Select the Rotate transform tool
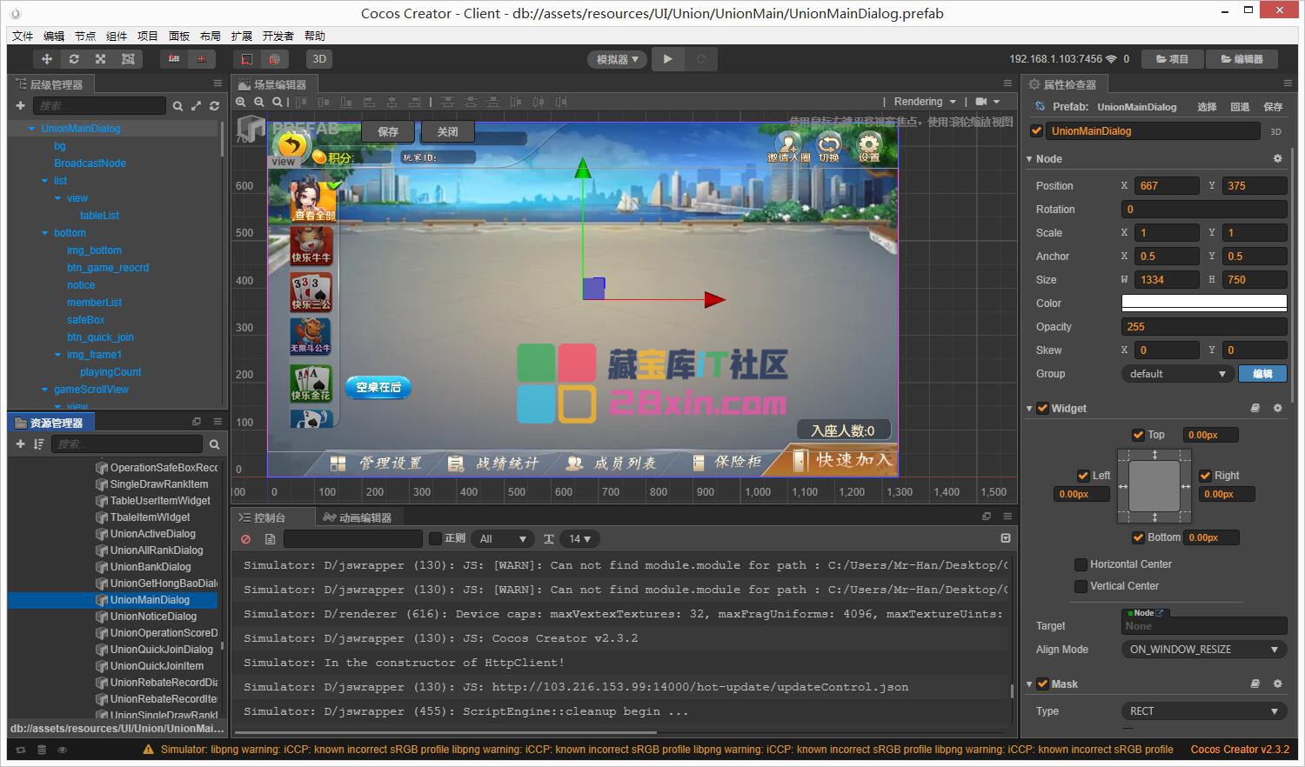Image resolution: width=1305 pixels, height=767 pixels. coord(74,59)
